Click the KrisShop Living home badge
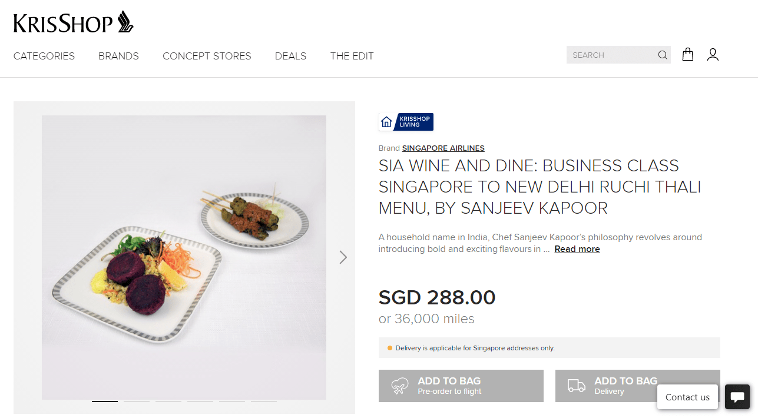The height and width of the screenshot is (418, 758). (x=406, y=122)
